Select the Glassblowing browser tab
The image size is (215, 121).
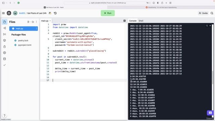161,7
